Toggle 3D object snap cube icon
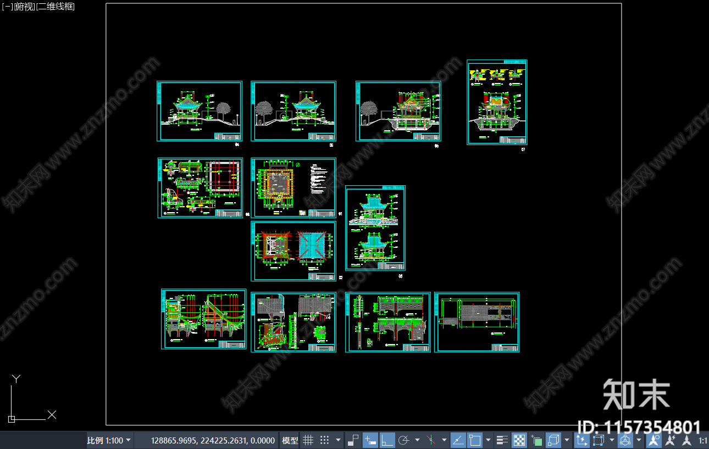Viewport: 709px width, 449px height. point(553,440)
